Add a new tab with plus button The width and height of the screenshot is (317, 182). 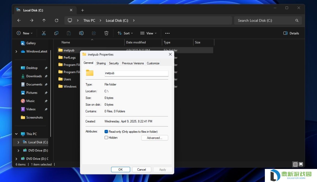pos(82,10)
